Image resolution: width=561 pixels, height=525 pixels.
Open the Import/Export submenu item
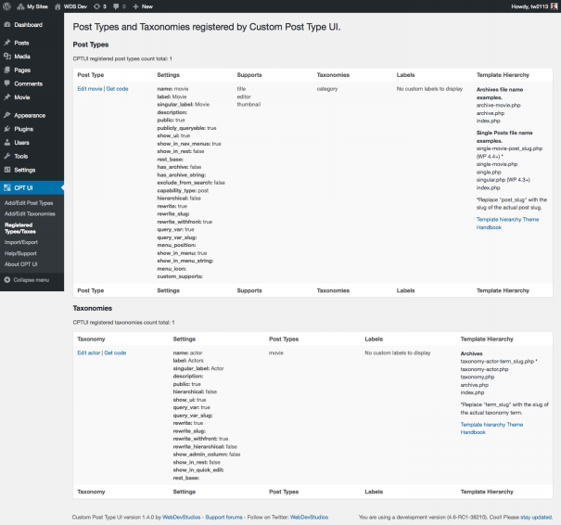click(x=22, y=242)
